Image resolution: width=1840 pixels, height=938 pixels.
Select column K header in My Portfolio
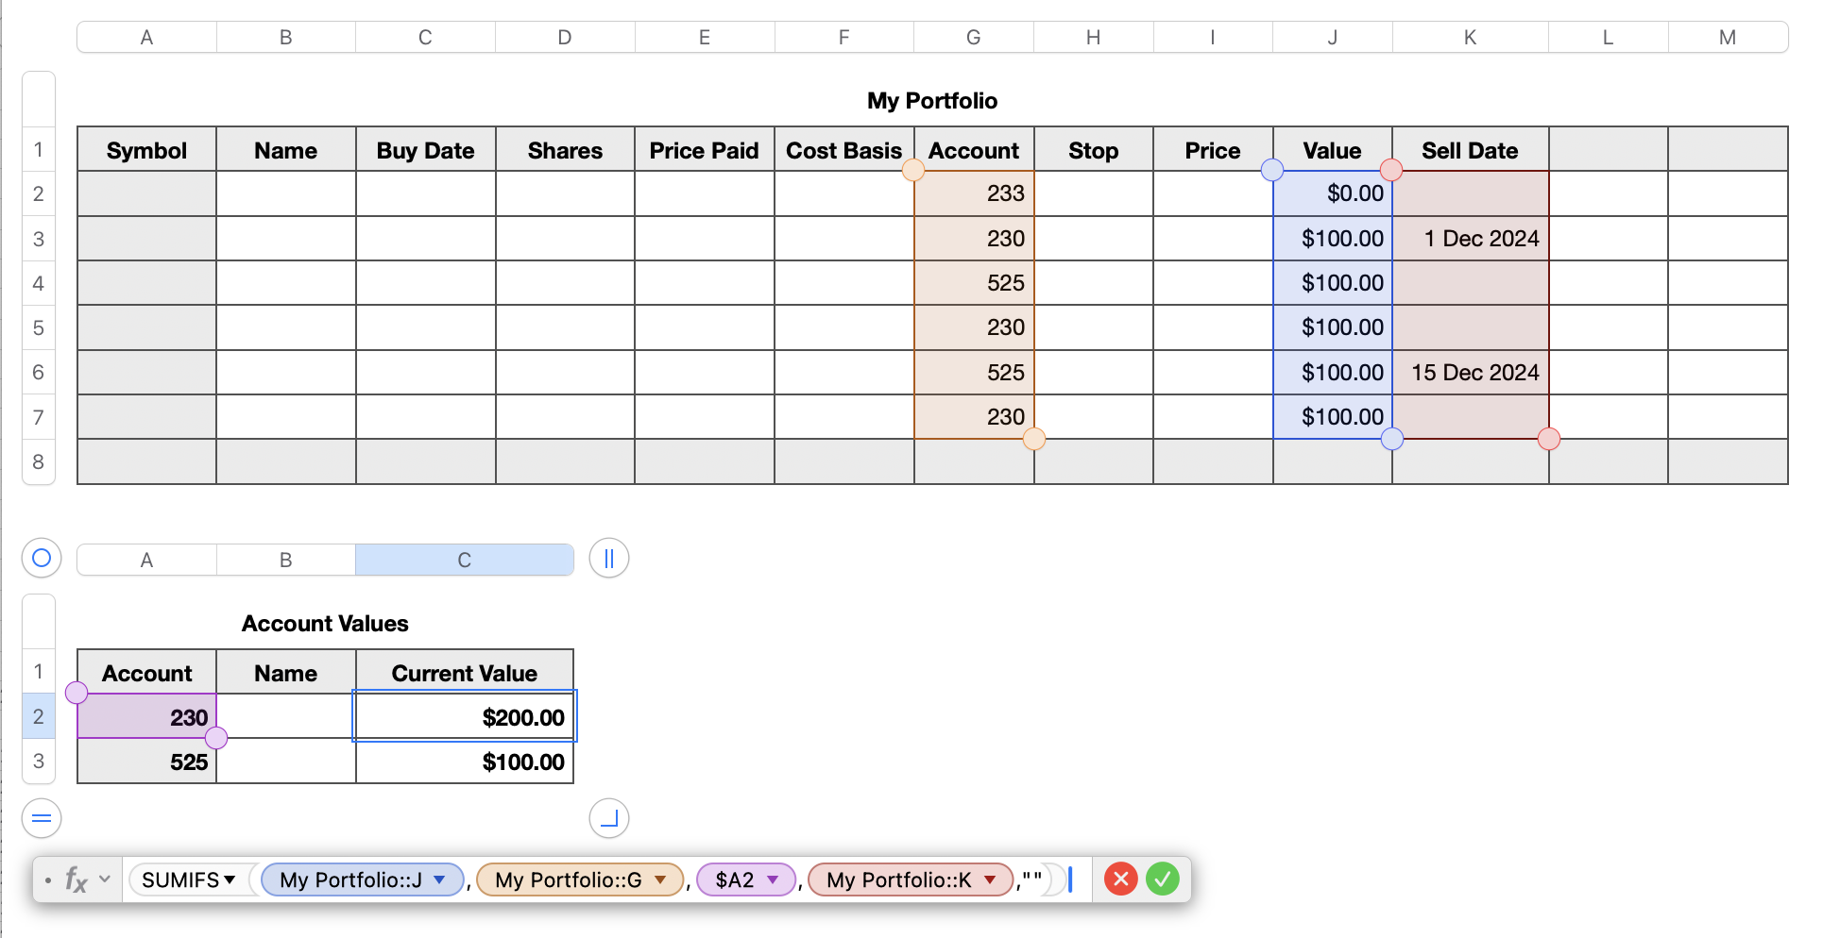(x=1470, y=38)
